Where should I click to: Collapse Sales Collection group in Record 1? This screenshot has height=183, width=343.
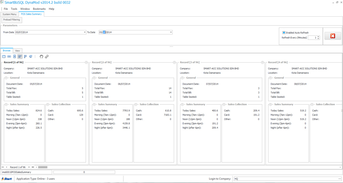(48, 104)
